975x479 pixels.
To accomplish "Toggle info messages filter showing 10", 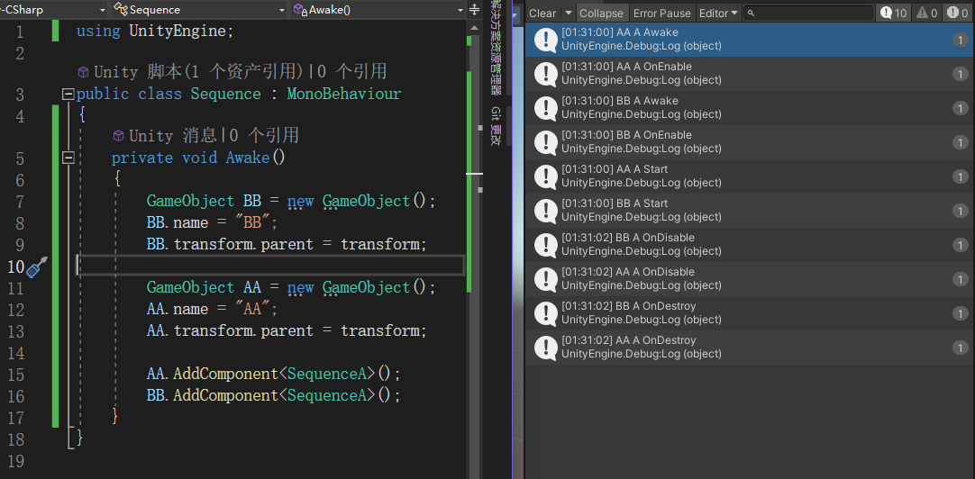I will 893,13.
